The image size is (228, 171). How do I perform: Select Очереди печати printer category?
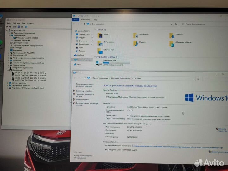(19, 65)
